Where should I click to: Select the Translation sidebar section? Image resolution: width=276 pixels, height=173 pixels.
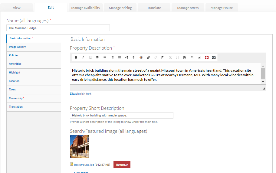click(34, 107)
